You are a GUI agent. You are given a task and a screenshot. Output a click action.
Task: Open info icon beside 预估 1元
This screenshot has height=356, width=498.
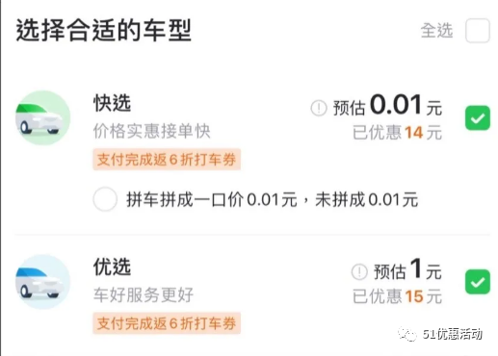click(359, 271)
